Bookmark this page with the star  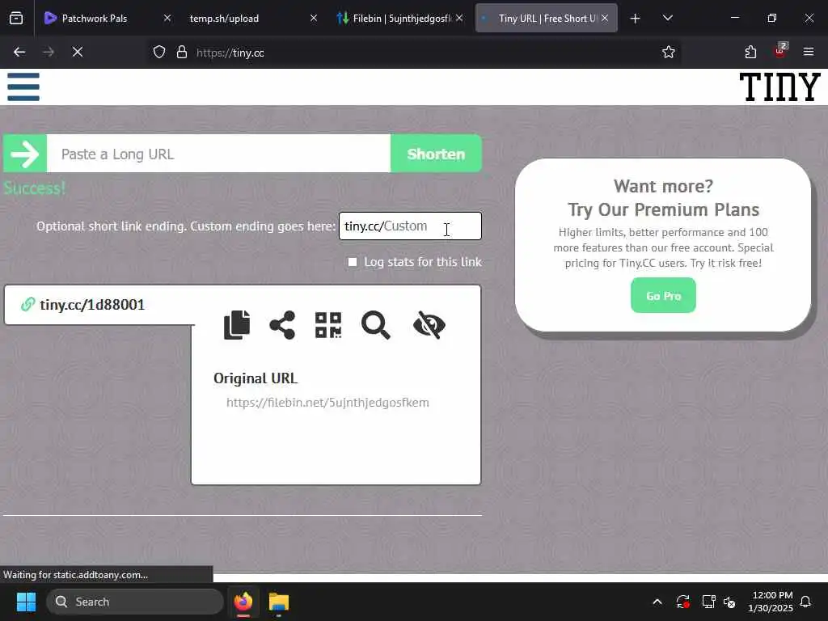[x=669, y=53]
